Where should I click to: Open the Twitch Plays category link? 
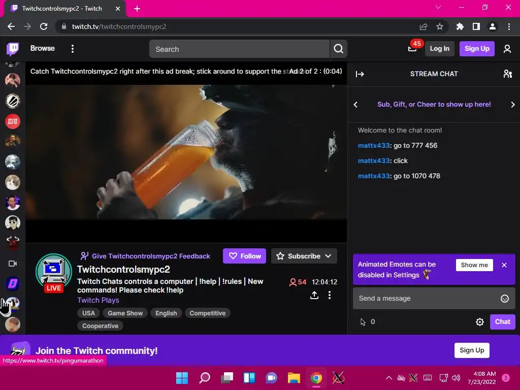tap(98, 300)
